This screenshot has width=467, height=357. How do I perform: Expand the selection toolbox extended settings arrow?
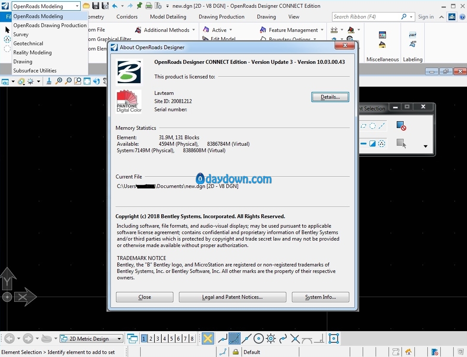point(425,146)
